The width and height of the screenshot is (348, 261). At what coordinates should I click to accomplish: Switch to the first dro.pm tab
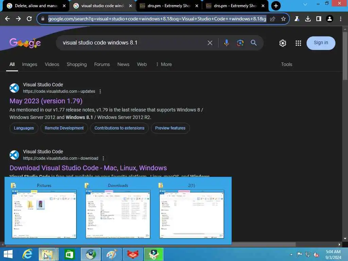(x=169, y=6)
